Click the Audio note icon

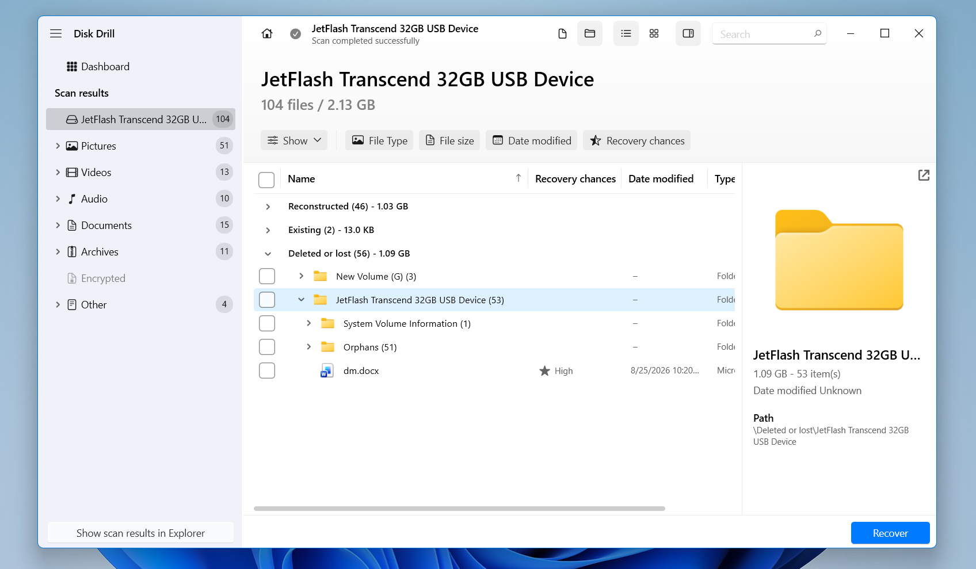tap(72, 199)
